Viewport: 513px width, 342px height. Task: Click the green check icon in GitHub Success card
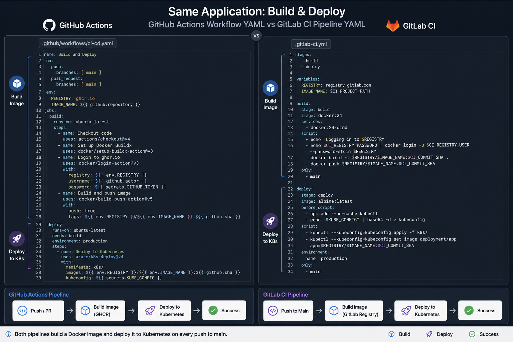pos(213,310)
